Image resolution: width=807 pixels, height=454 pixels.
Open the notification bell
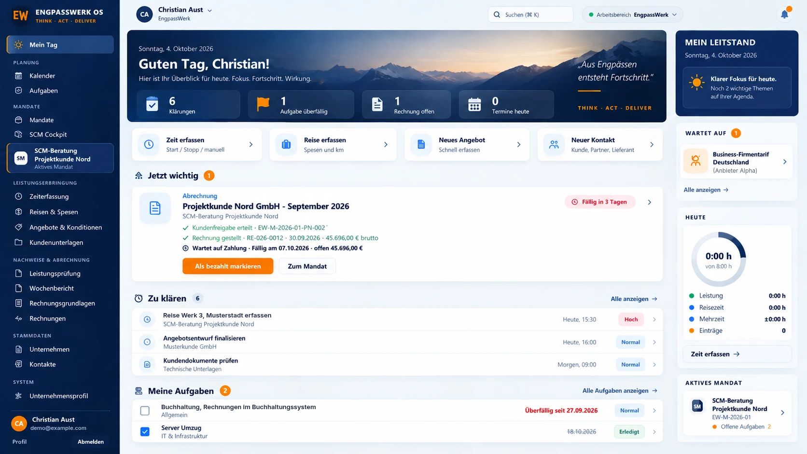click(x=785, y=14)
